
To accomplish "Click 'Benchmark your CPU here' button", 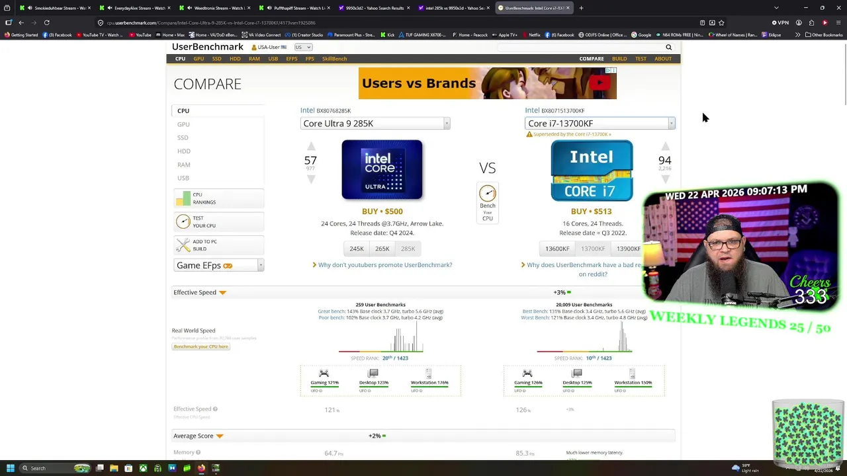I will [x=201, y=346].
